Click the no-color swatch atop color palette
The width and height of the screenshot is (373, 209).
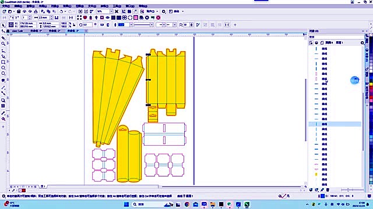pyautogui.click(x=371, y=35)
